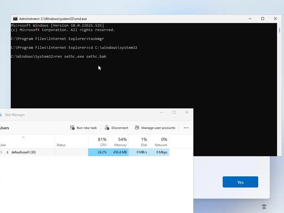
Task: Click the Disconnect button label
Action: 120,128
